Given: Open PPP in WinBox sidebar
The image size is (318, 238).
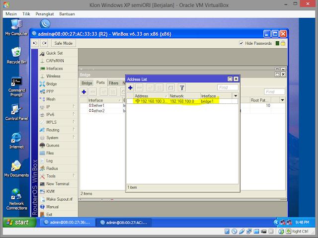Looking at the screenshot, I should click(x=50, y=91).
